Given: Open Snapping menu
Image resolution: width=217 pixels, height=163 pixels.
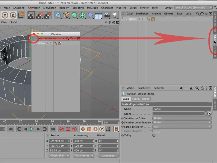Looking at the screenshot, I should pos(19,8).
